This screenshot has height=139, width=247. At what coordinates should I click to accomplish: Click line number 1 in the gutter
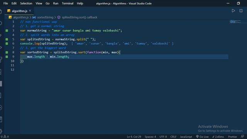tap(13, 22)
